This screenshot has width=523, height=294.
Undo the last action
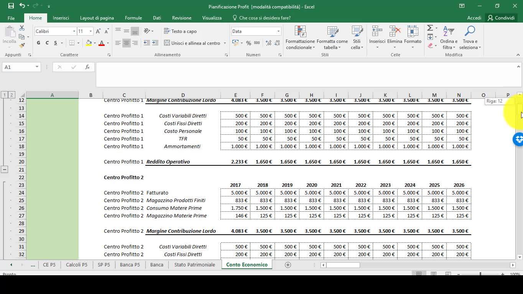click(22, 6)
